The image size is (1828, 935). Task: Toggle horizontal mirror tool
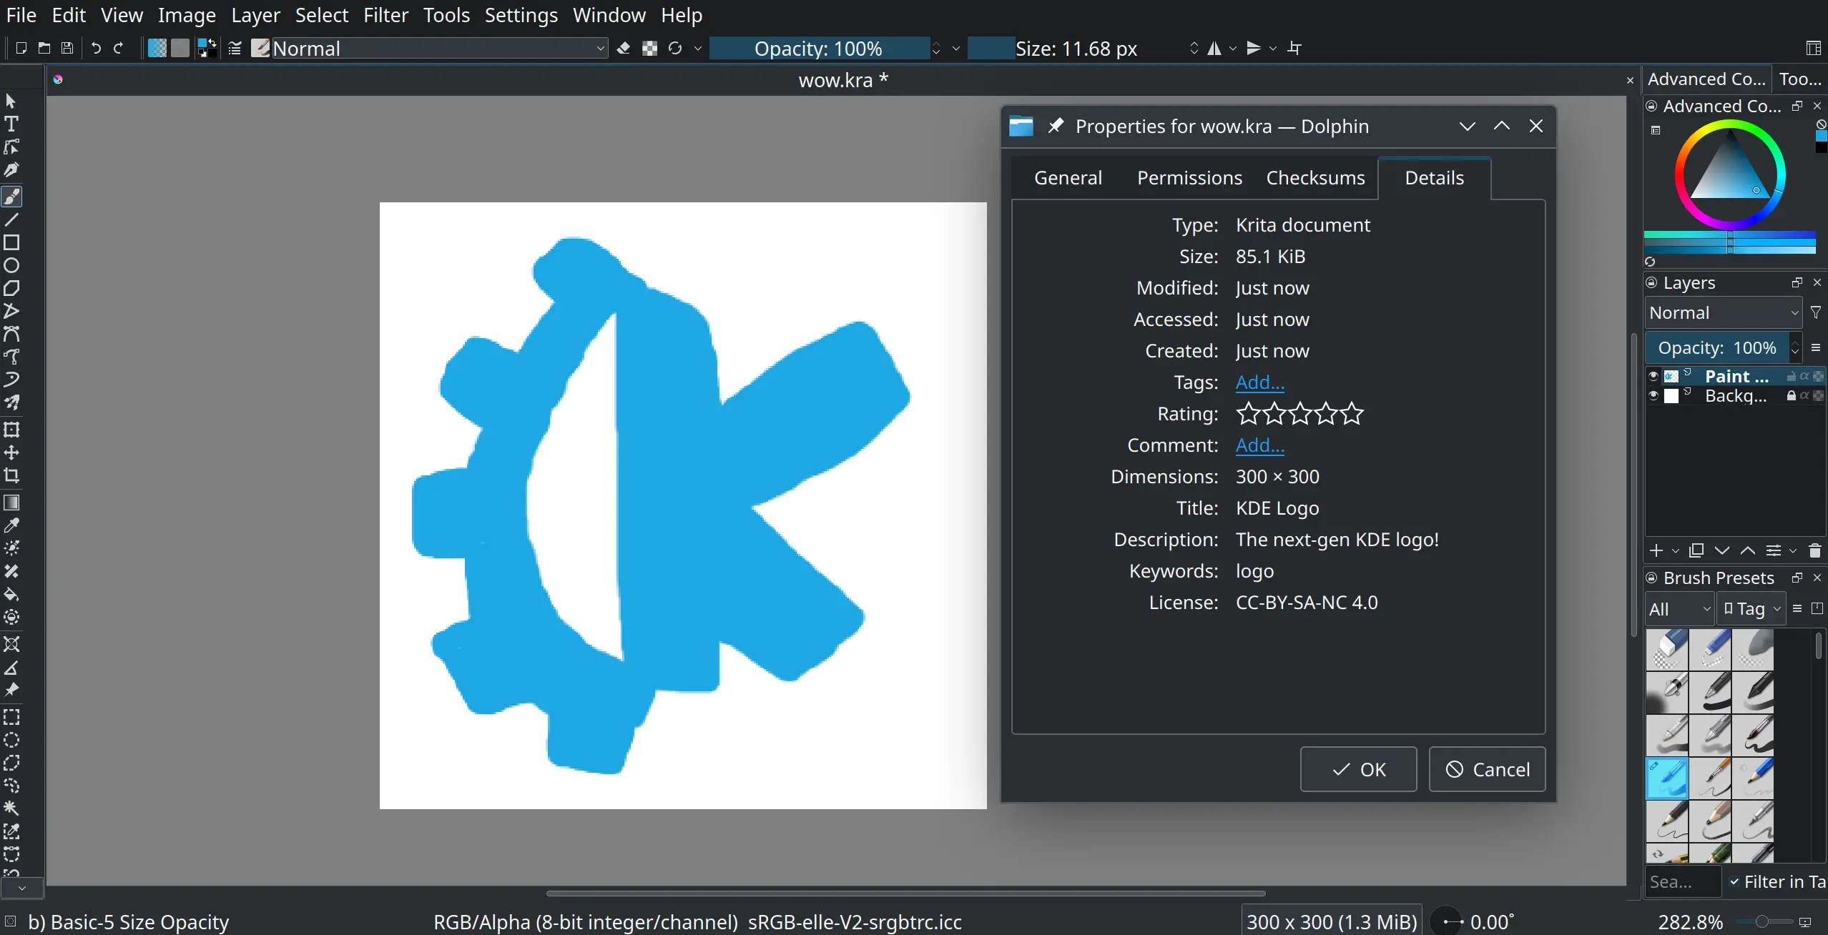[x=1214, y=48]
